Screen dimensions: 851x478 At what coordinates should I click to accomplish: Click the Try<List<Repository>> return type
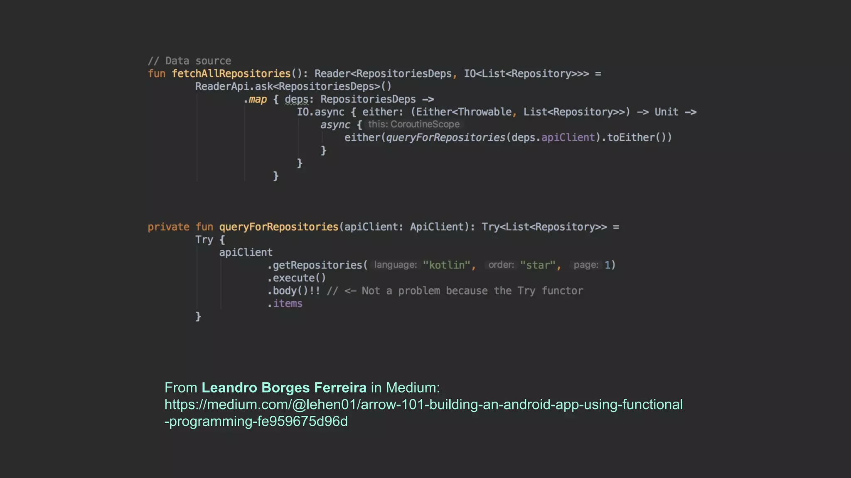544,227
